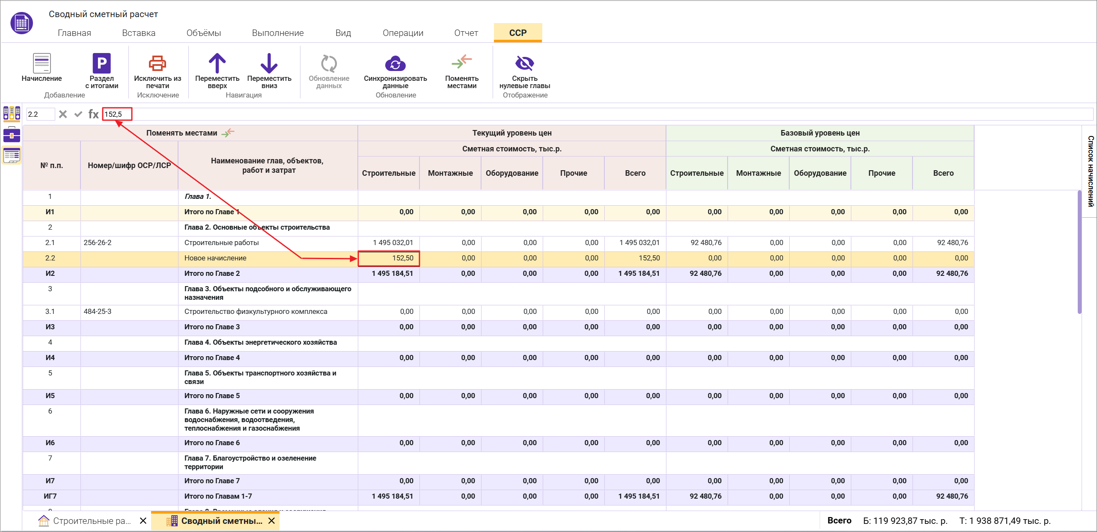
Task: Click the binders icon in left sidebar
Action: pos(12,113)
